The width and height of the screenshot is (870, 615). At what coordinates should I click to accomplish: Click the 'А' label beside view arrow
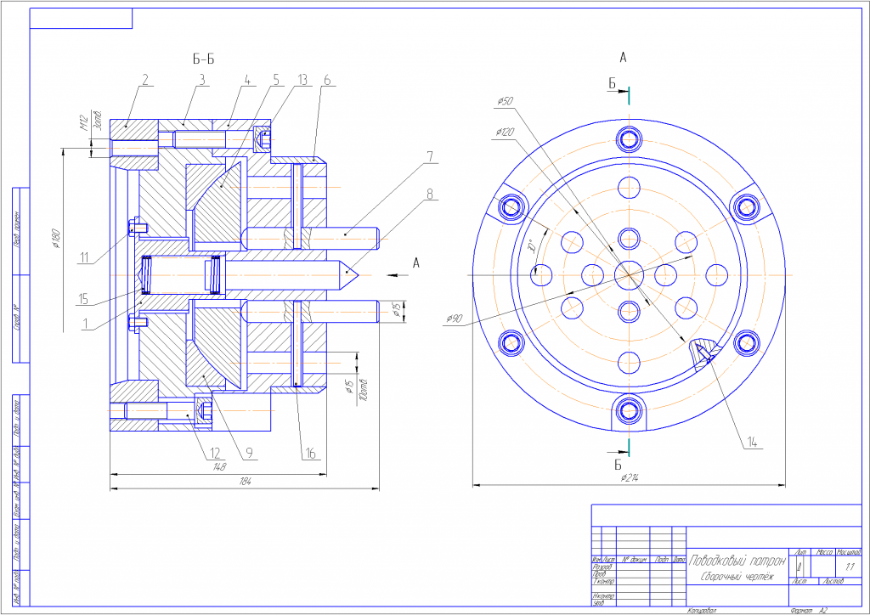click(x=416, y=262)
